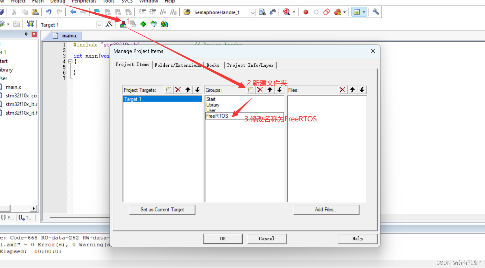This screenshot has width=485, height=268.
Task: Close the Project panel with red X
Action: [34, 34]
